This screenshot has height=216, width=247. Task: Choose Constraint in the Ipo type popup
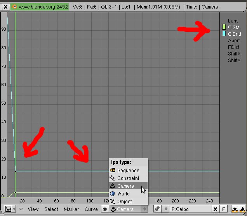(x=129, y=178)
